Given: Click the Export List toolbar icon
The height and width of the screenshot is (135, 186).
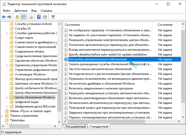Looking at the screenshot, I should (31, 17).
